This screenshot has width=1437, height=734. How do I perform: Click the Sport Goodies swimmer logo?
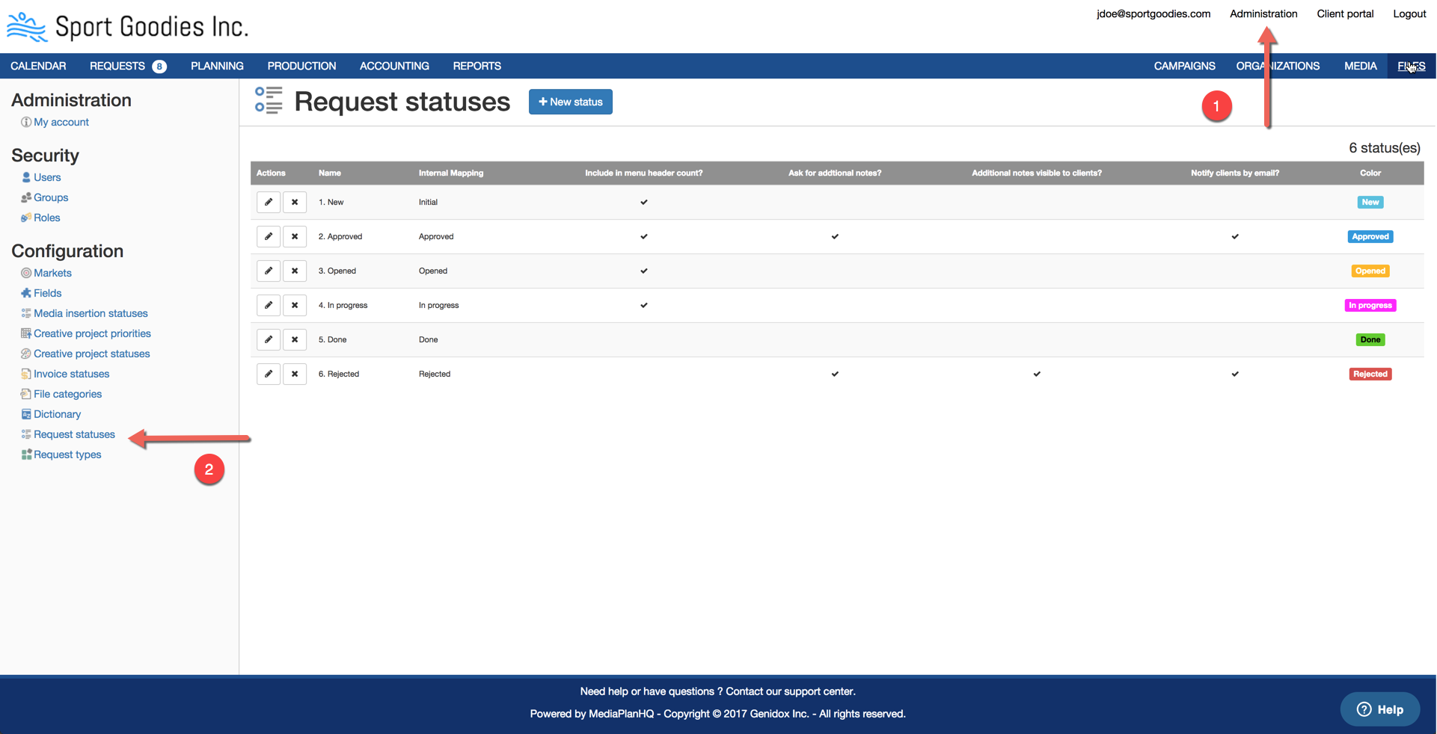(26, 25)
